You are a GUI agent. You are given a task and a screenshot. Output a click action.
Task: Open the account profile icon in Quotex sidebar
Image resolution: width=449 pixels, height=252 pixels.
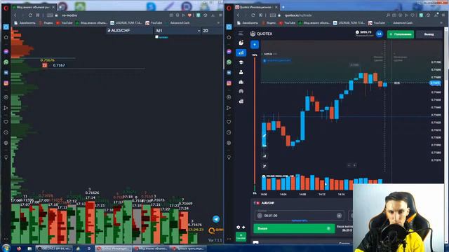pyautogui.click(x=241, y=72)
